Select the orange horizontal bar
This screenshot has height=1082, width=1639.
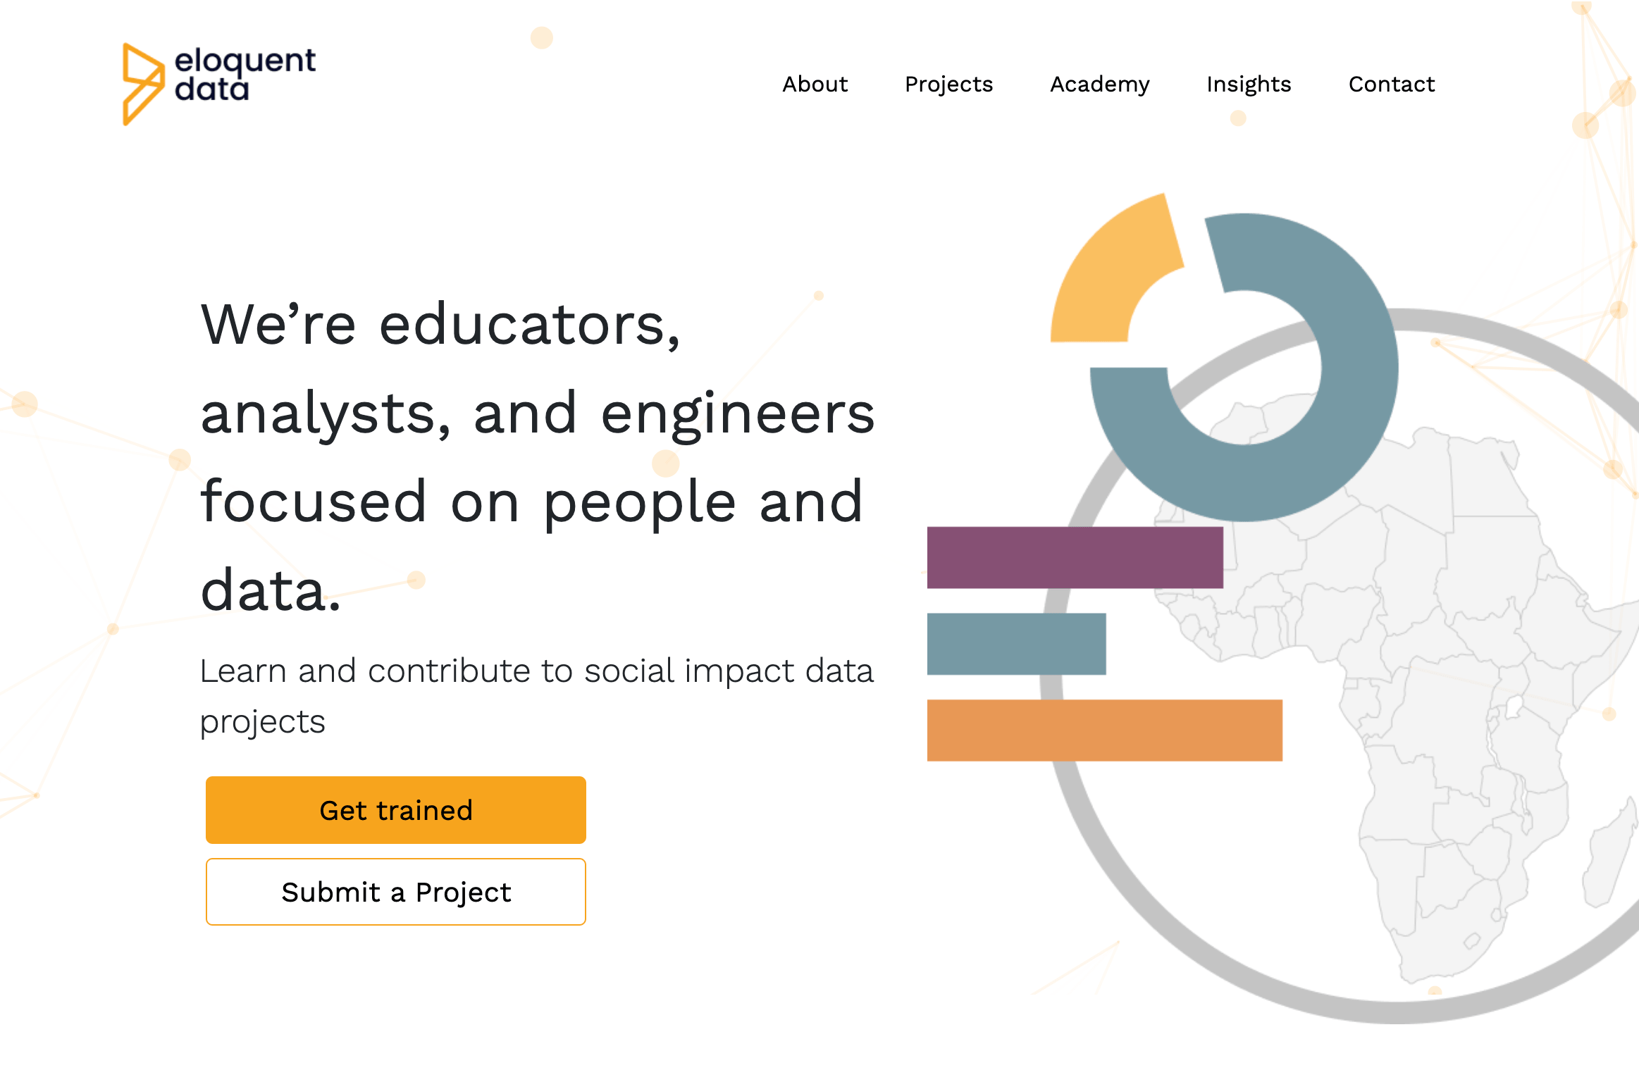[x=1105, y=730]
